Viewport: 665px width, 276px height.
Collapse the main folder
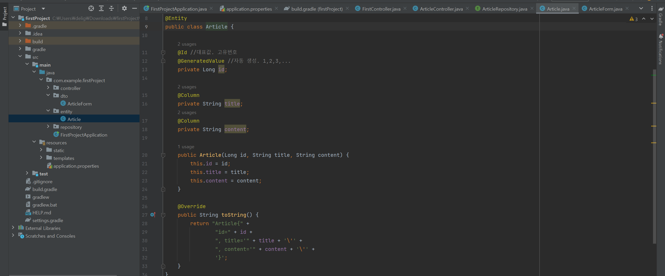[27, 64]
